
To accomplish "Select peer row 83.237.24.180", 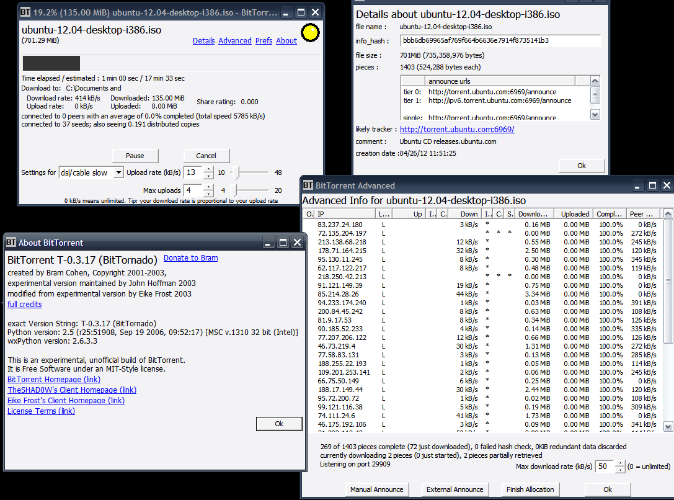I will tap(482, 225).
